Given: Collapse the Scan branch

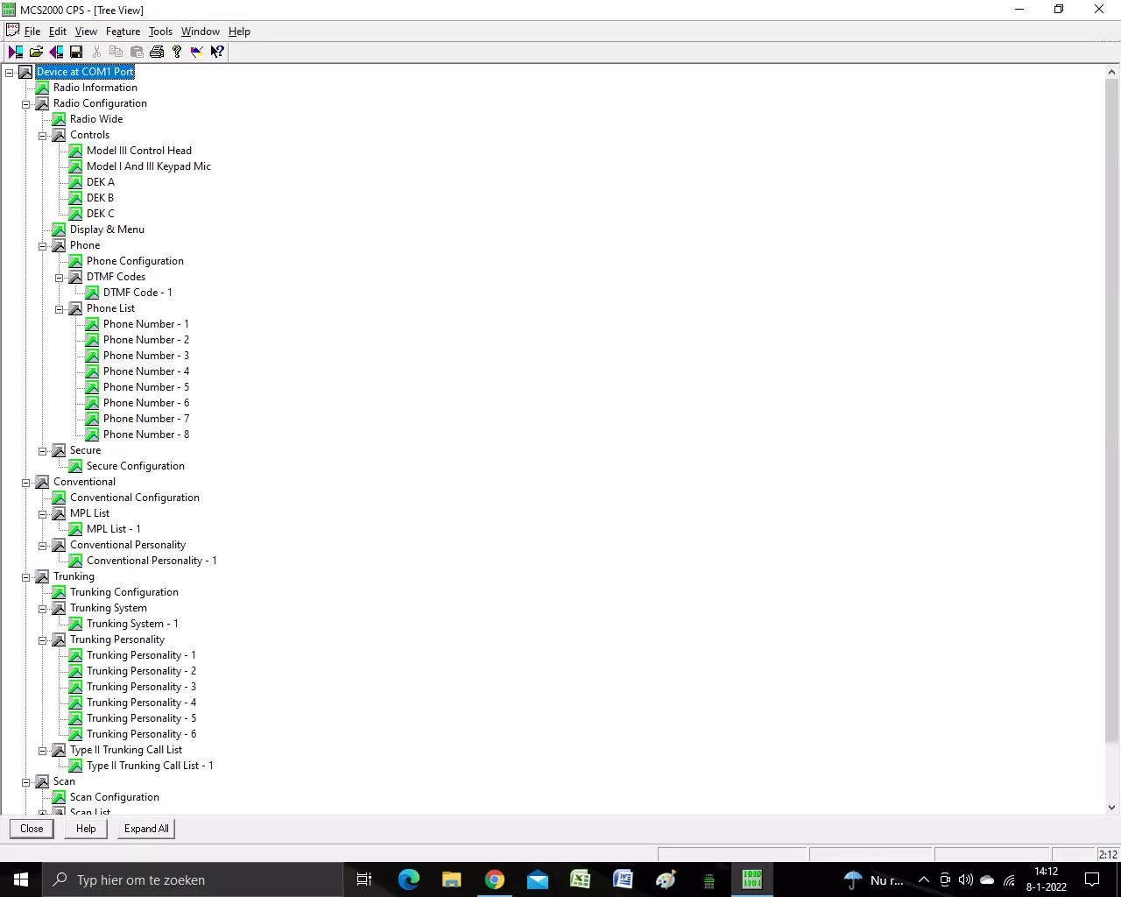Looking at the screenshot, I should pos(26,782).
